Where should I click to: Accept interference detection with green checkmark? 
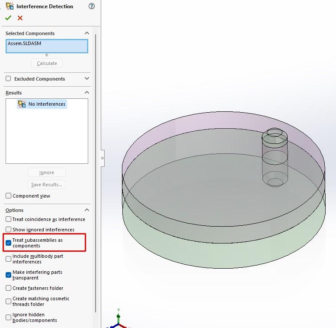(8, 18)
